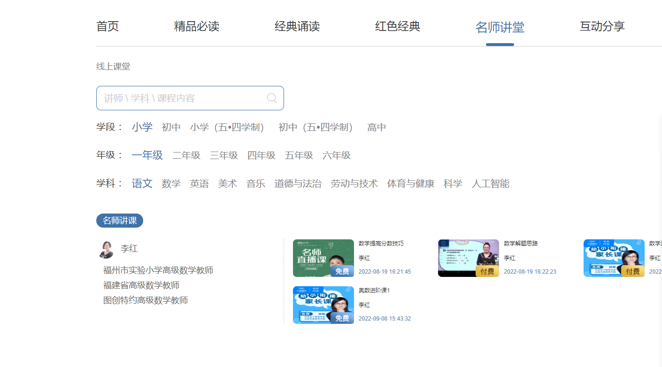This screenshot has width=662, height=367.
Task: Select 初中（五•四学制） stage filter
Action: click(x=316, y=127)
